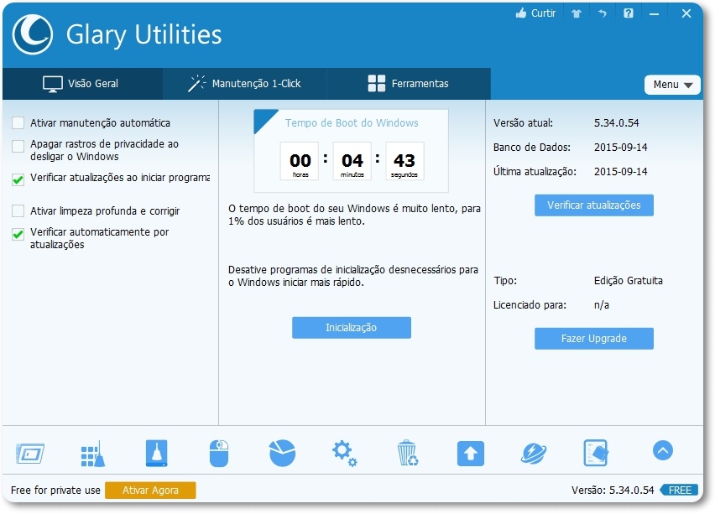
Task: Open the gears Process Manager icon
Action: [x=344, y=454]
